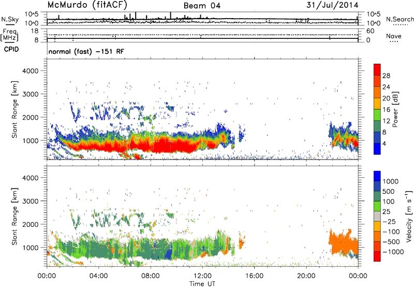Pick the bright blue bottom power colorbar segment
Viewport: 414px width, 287px height.
coord(377,149)
